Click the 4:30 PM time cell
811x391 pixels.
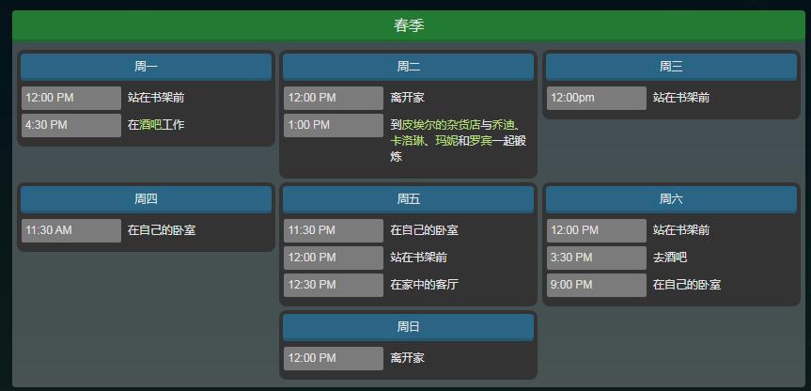click(71, 125)
